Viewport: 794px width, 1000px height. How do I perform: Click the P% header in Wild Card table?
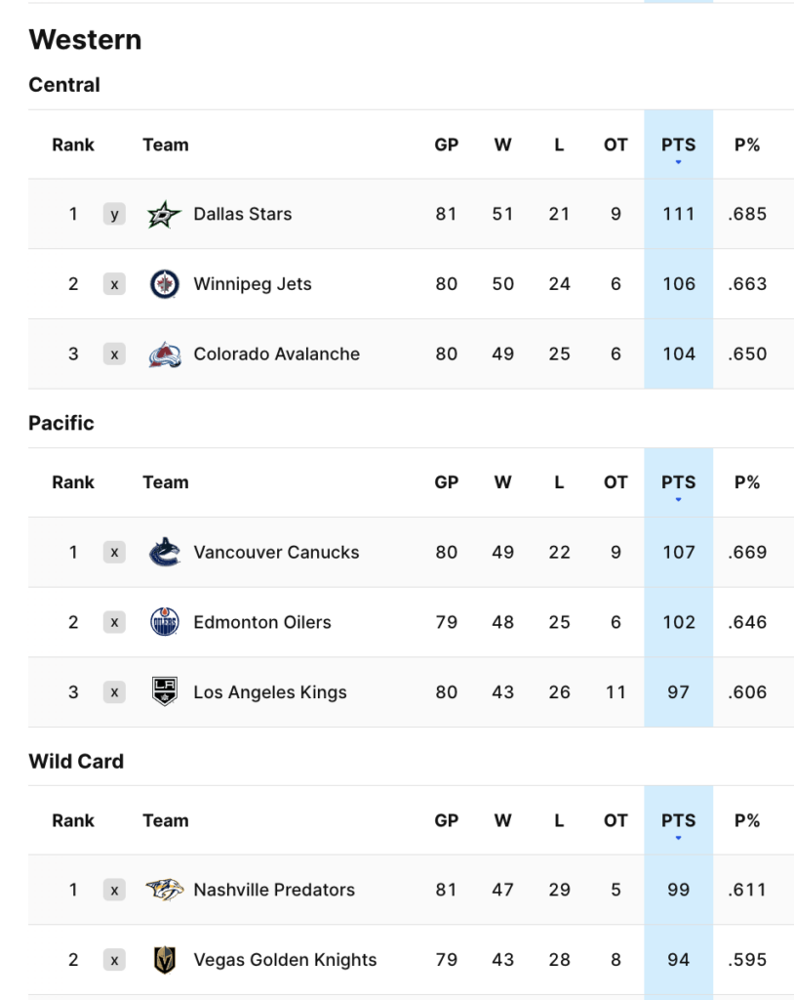point(747,821)
